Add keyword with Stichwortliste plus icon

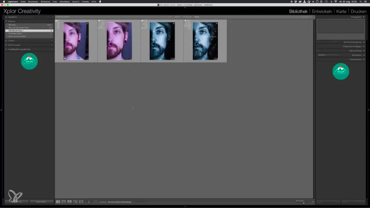pos(318,51)
